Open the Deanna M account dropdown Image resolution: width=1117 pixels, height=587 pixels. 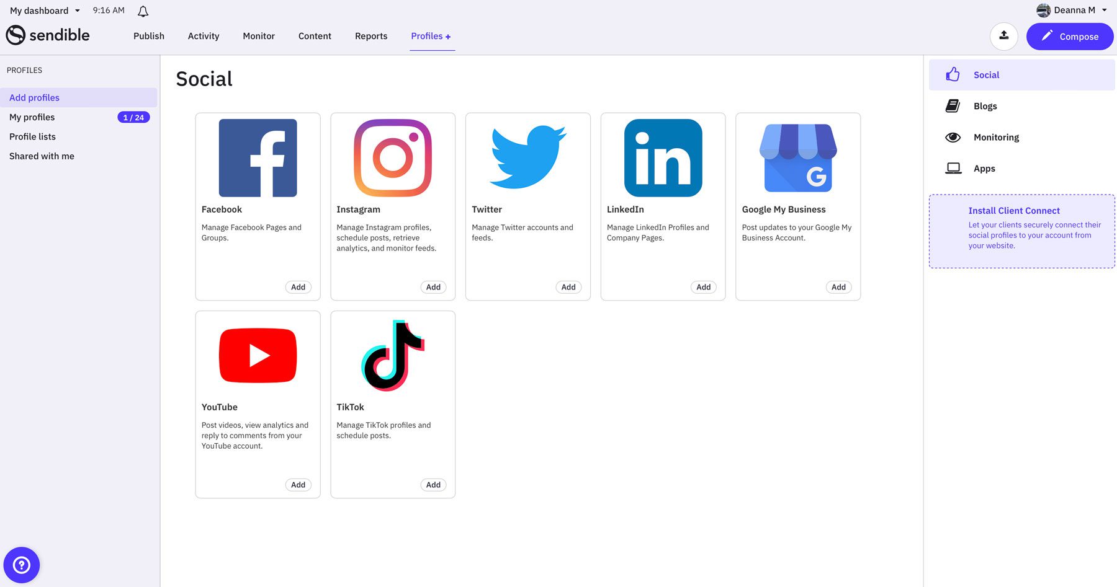pos(1072,10)
